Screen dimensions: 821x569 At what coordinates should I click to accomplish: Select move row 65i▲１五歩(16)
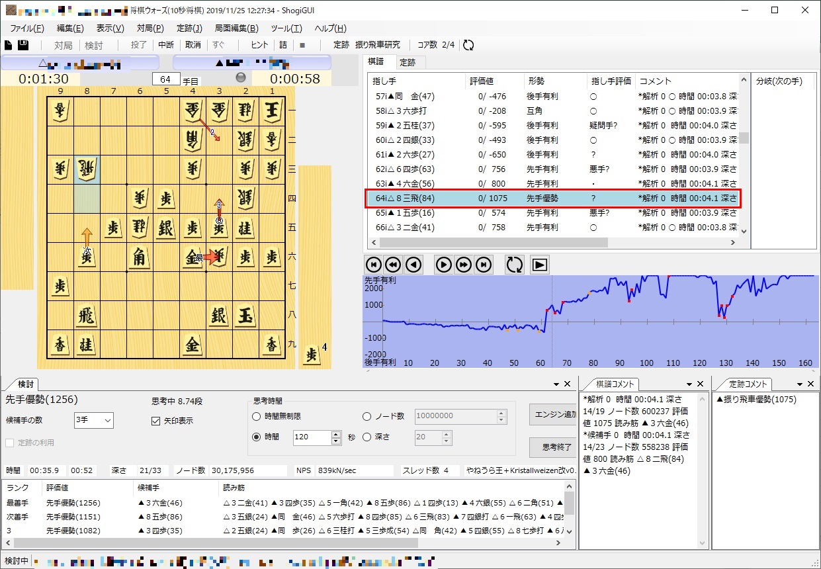[552, 213]
